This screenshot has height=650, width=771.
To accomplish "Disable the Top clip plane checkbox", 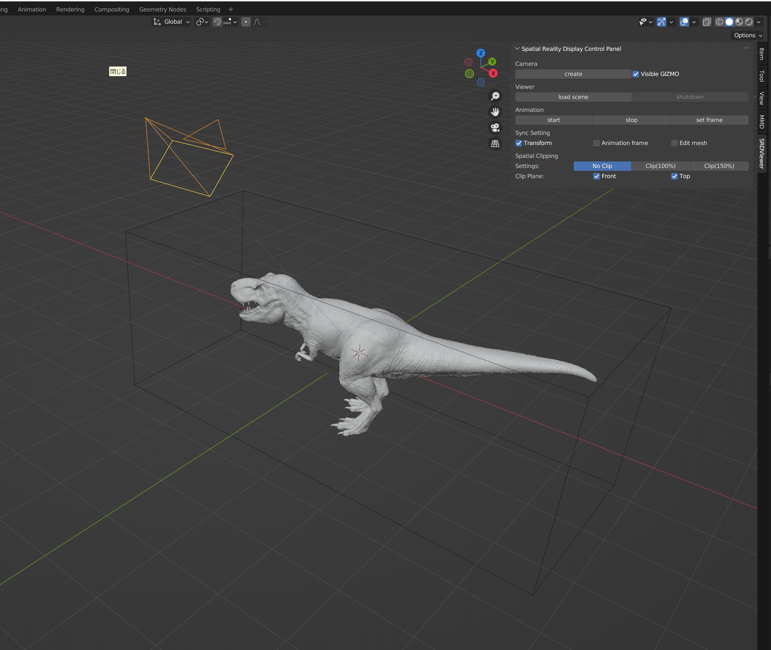I will pyautogui.click(x=674, y=176).
